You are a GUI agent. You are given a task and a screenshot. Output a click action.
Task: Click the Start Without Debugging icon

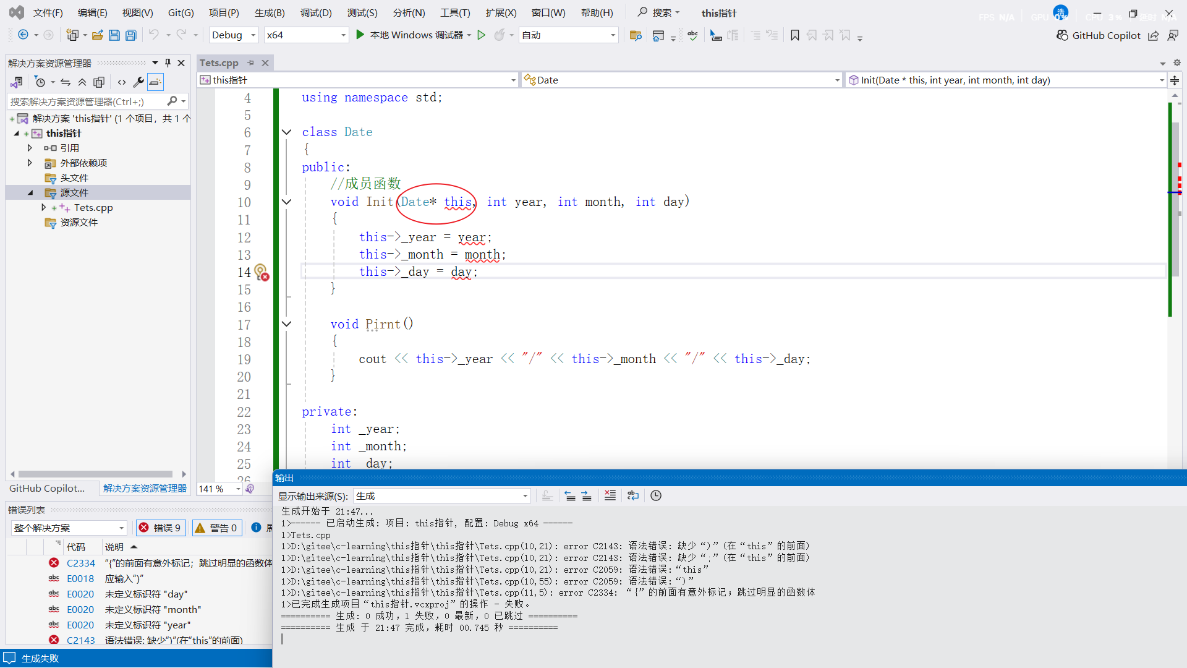pos(482,35)
